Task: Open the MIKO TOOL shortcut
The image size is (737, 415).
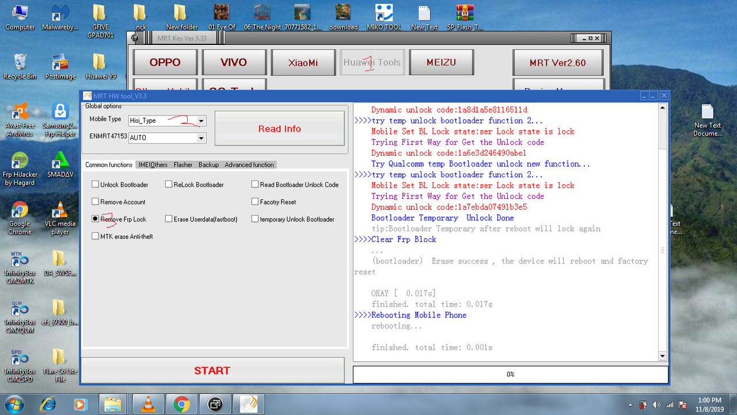Action: coord(384,17)
